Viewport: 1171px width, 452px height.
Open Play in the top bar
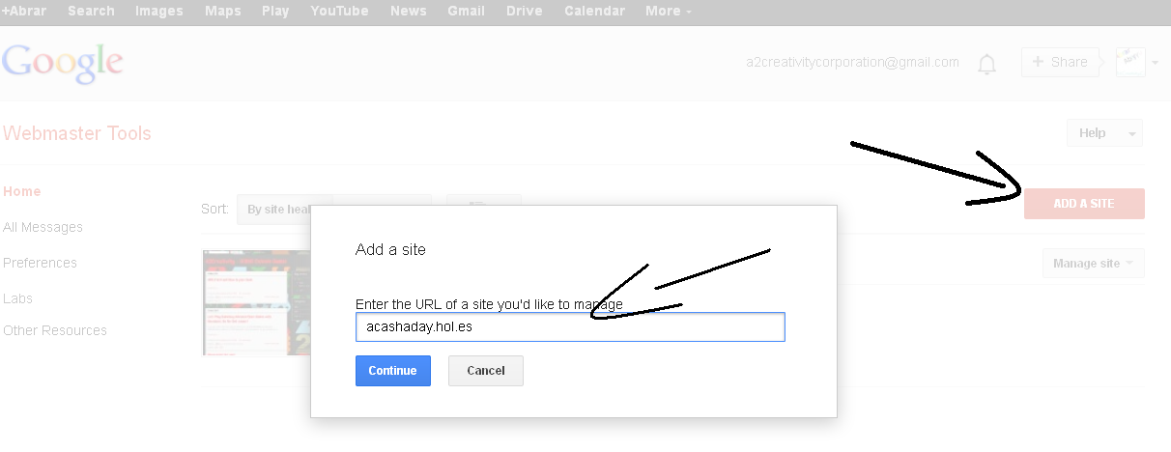pyautogui.click(x=275, y=12)
